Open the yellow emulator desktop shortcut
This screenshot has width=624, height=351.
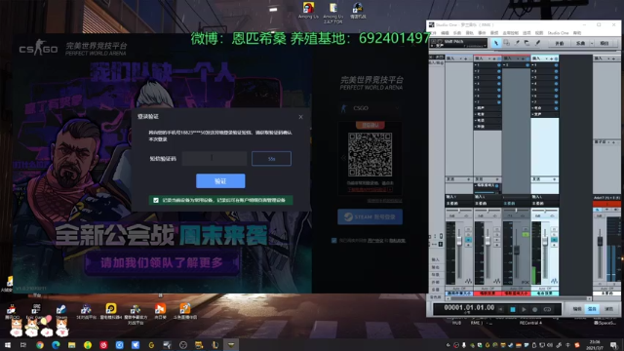click(110, 312)
